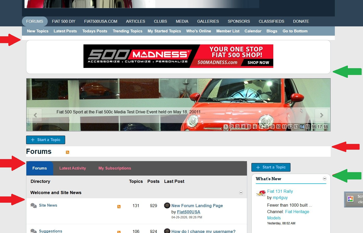Switch to the Latest Activity tab
The width and height of the screenshot is (363, 233).
72,168
